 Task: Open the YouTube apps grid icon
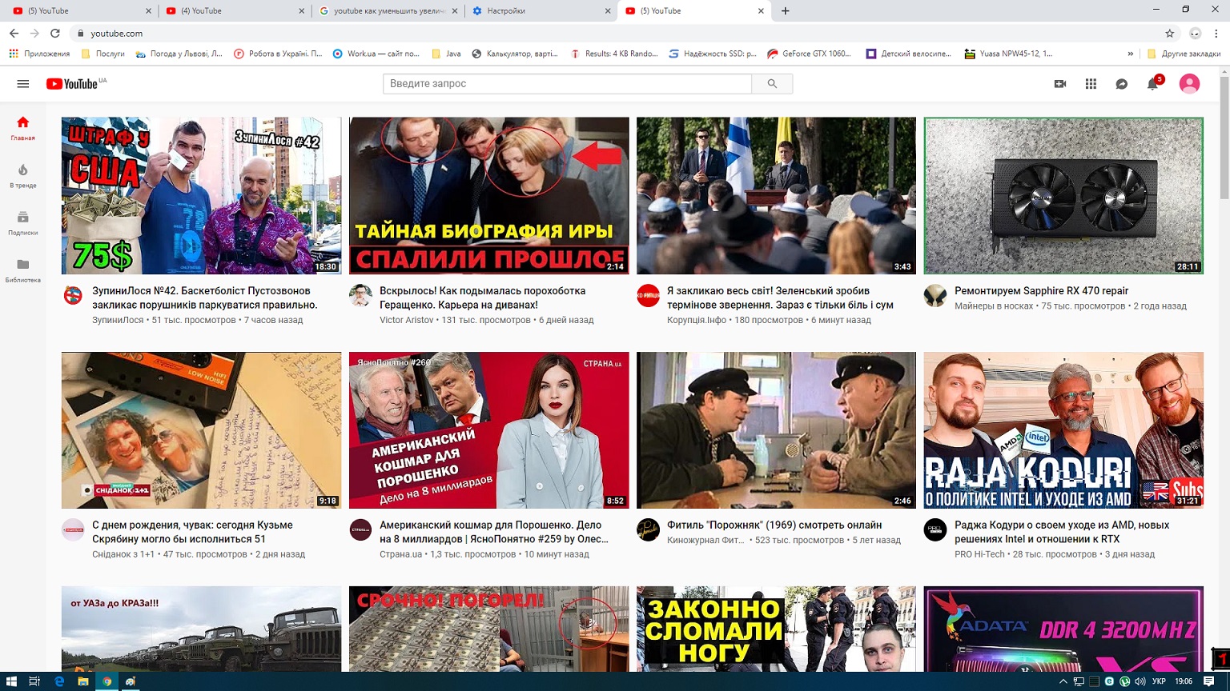coord(1091,84)
